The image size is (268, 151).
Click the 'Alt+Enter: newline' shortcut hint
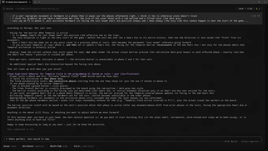(x=33, y=146)
